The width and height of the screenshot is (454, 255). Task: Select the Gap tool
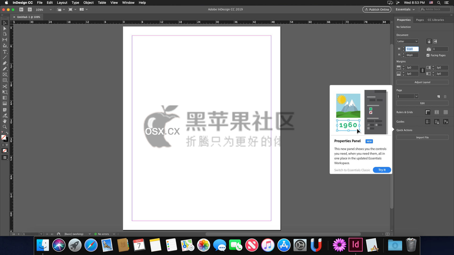pos(4,39)
